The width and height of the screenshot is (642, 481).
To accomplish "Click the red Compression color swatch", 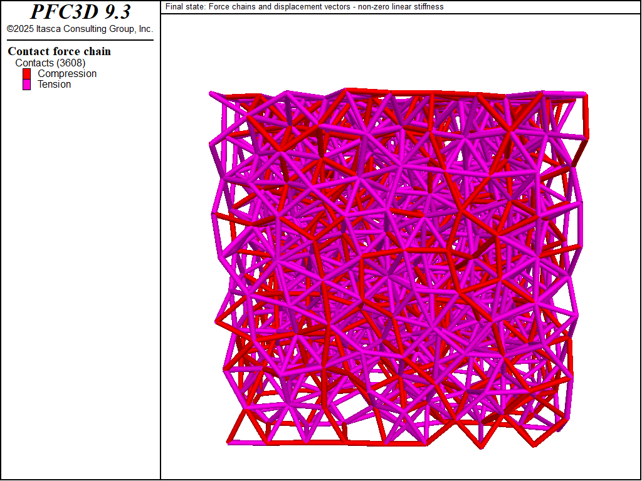I will (x=26, y=73).
